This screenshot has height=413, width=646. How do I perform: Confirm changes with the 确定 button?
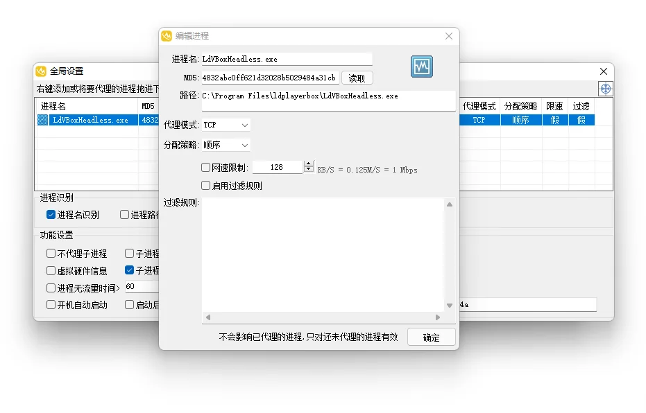click(431, 337)
